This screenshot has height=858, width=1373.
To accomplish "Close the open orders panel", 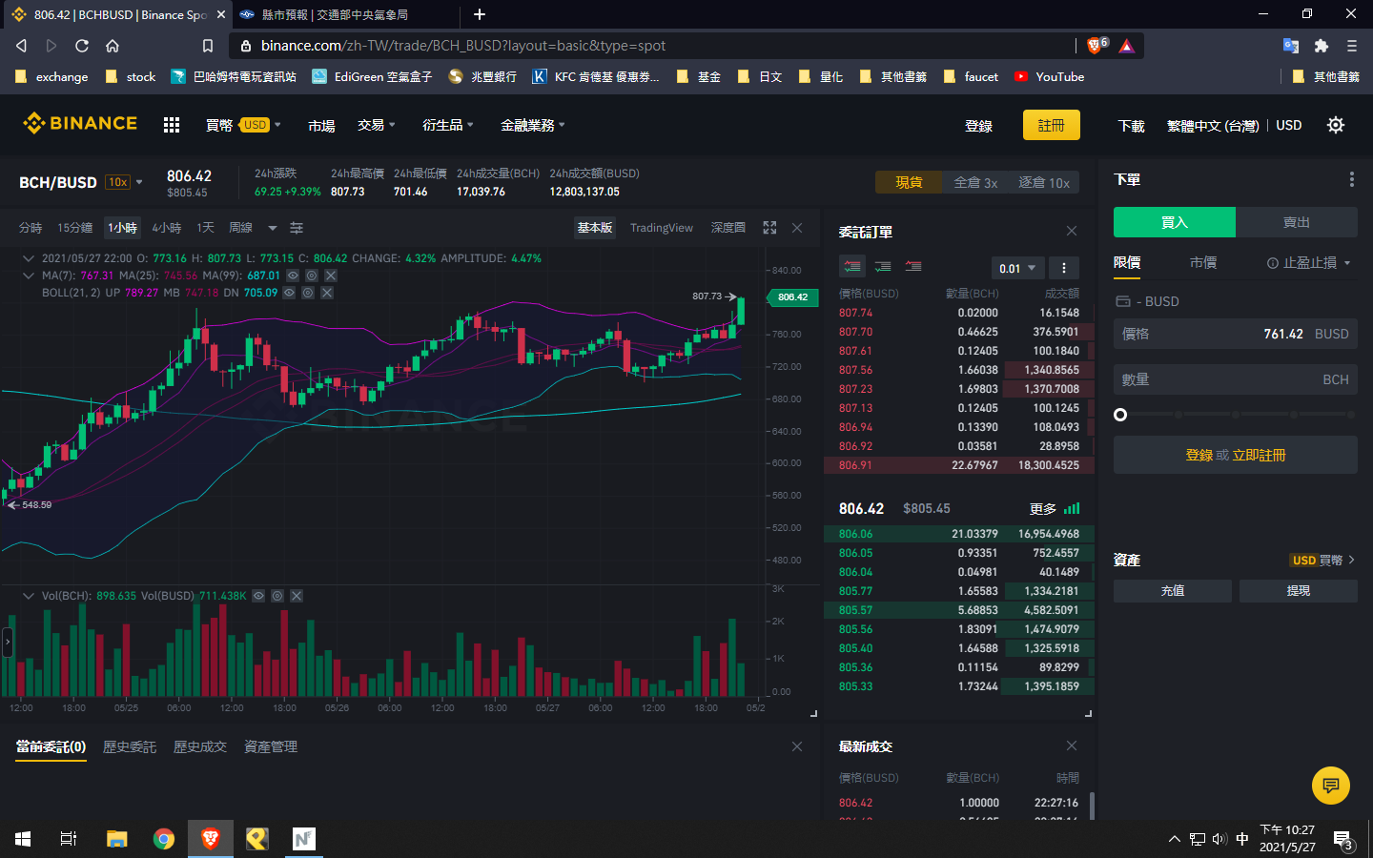I will pos(797,746).
